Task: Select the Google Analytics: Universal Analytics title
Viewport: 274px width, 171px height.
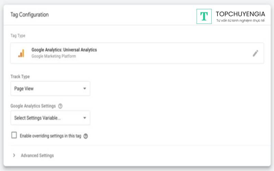Action: pyautogui.click(x=64, y=50)
